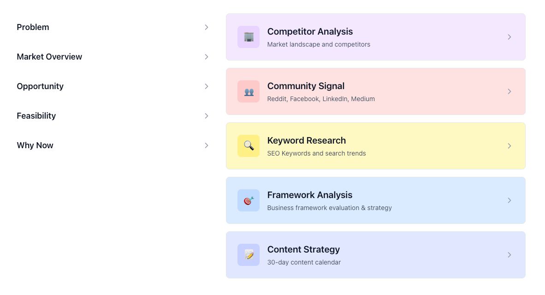Select the Problem menu item label
This screenshot has width=545, height=295.
point(33,27)
